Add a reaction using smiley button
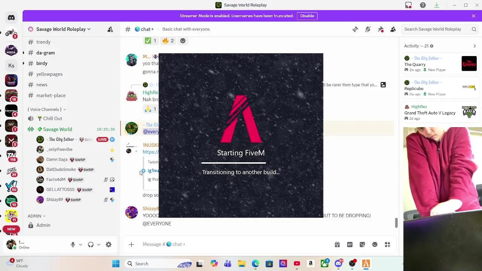This screenshot has width=482, height=271. pyautogui.click(x=183, y=41)
